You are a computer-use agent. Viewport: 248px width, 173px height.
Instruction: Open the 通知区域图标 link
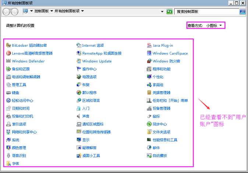pyautogui.click(x=93, y=124)
